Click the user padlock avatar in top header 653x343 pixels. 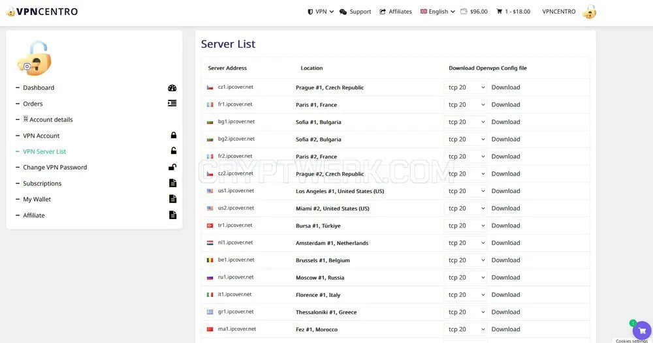[589, 12]
